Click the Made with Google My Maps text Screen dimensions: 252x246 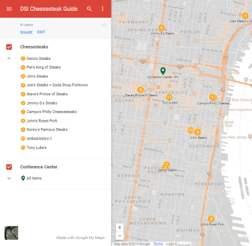tap(81, 238)
